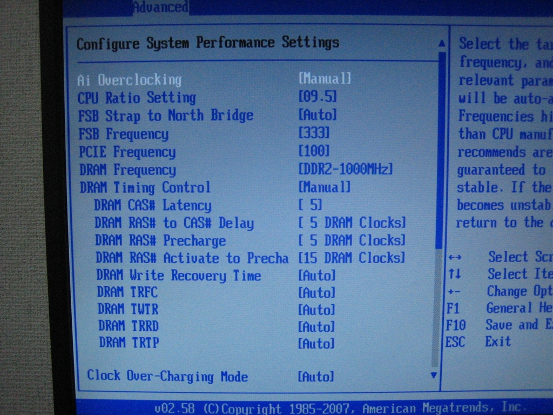
Task: Select the DRAM Frequency row
Action: (x=127, y=170)
